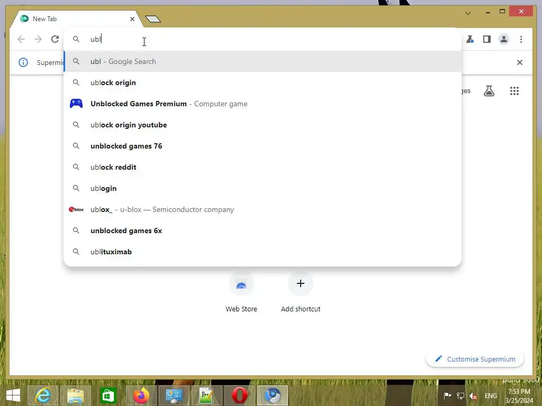Open the Google apps grid icon
Screen dimensions: 542x406
coord(514,91)
